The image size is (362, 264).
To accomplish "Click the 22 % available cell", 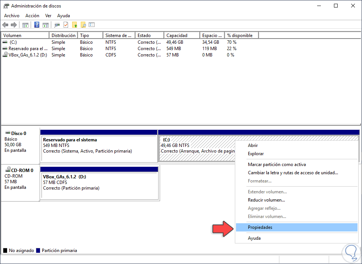I will coord(232,49).
